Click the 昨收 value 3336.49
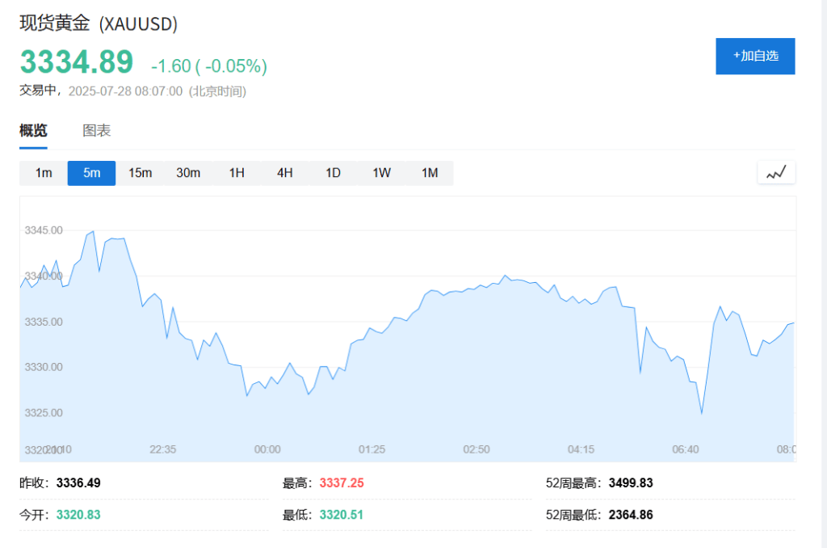The image size is (827, 548). [78, 483]
